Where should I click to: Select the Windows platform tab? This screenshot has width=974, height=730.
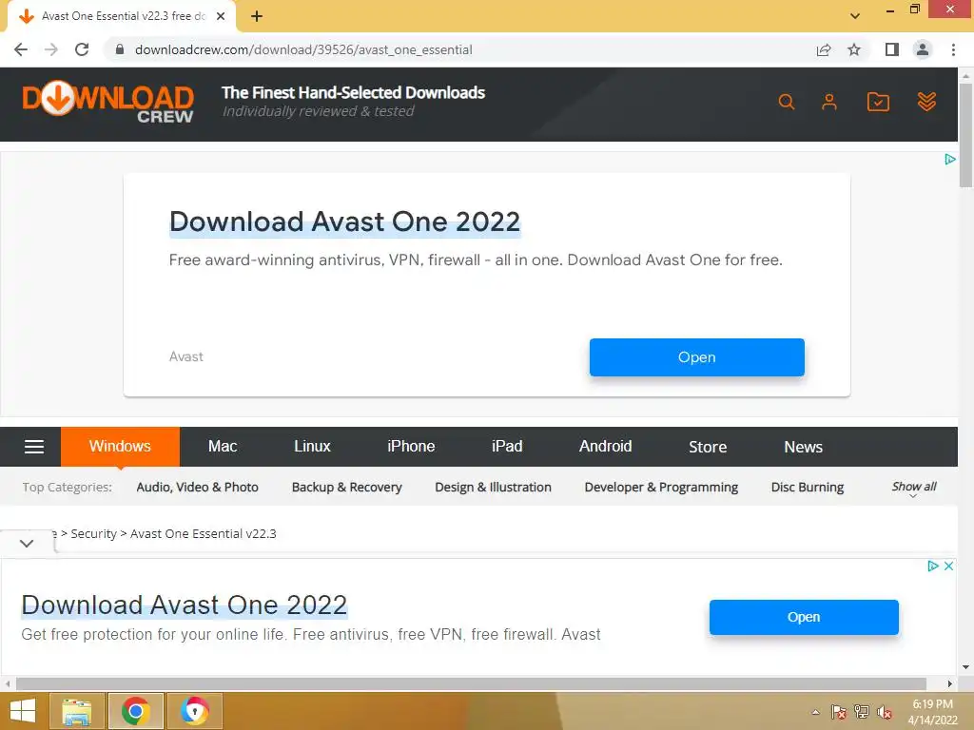[120, 447]
